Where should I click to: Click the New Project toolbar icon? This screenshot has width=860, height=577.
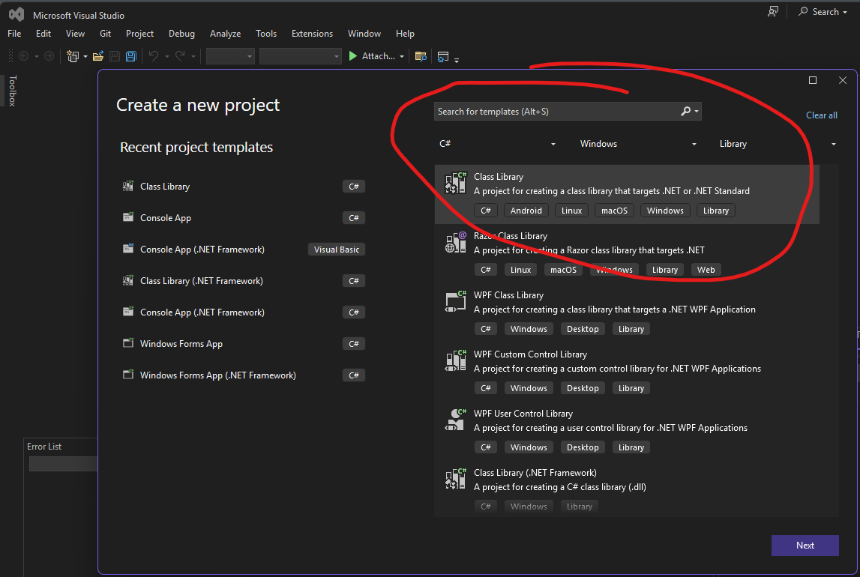point(73,56)
